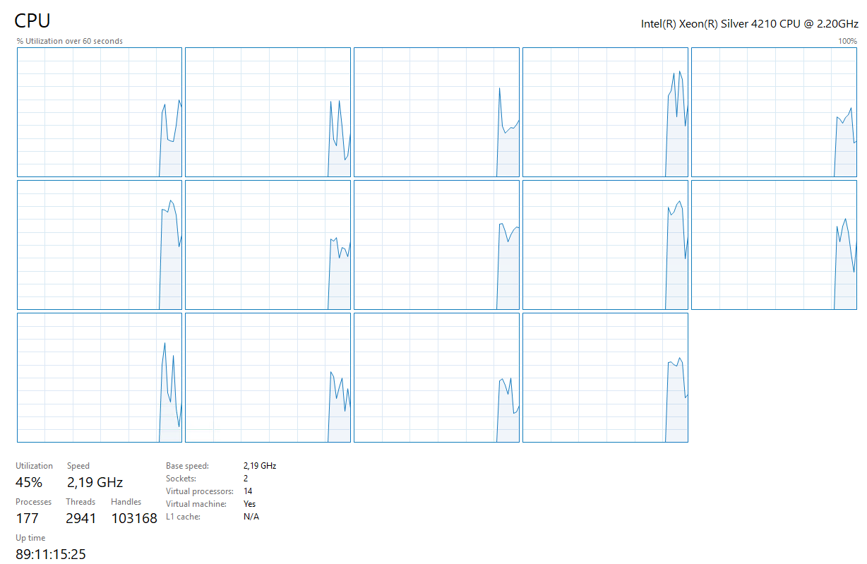Click the Threads label
Image resolution: width=867 pixels, height=564 pixels.
click(80, 502)
